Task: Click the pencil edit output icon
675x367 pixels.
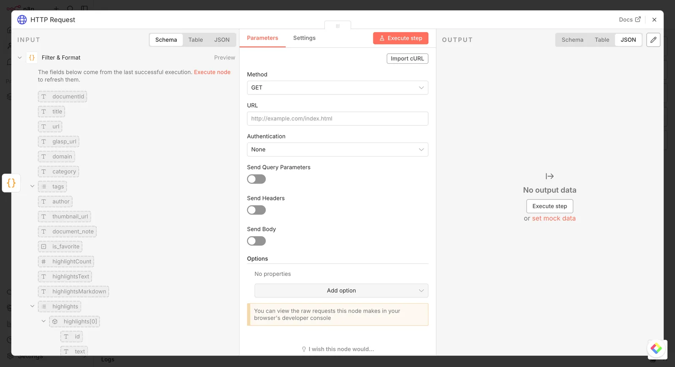Action: coord(653,40)
